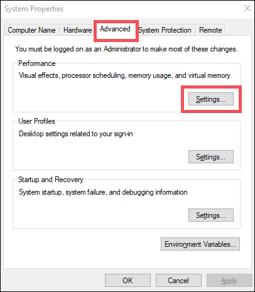Close the System Properties window
This screenshot has height=292, width=255.
(247, 8)
